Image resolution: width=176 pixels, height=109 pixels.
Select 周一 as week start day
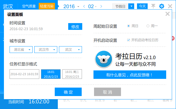point(148,26)
